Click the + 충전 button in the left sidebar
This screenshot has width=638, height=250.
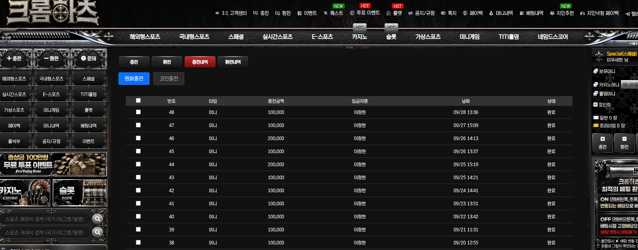click(14, 58)
